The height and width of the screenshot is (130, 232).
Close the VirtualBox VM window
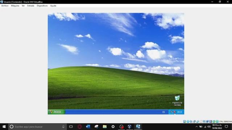click(228, 2)
